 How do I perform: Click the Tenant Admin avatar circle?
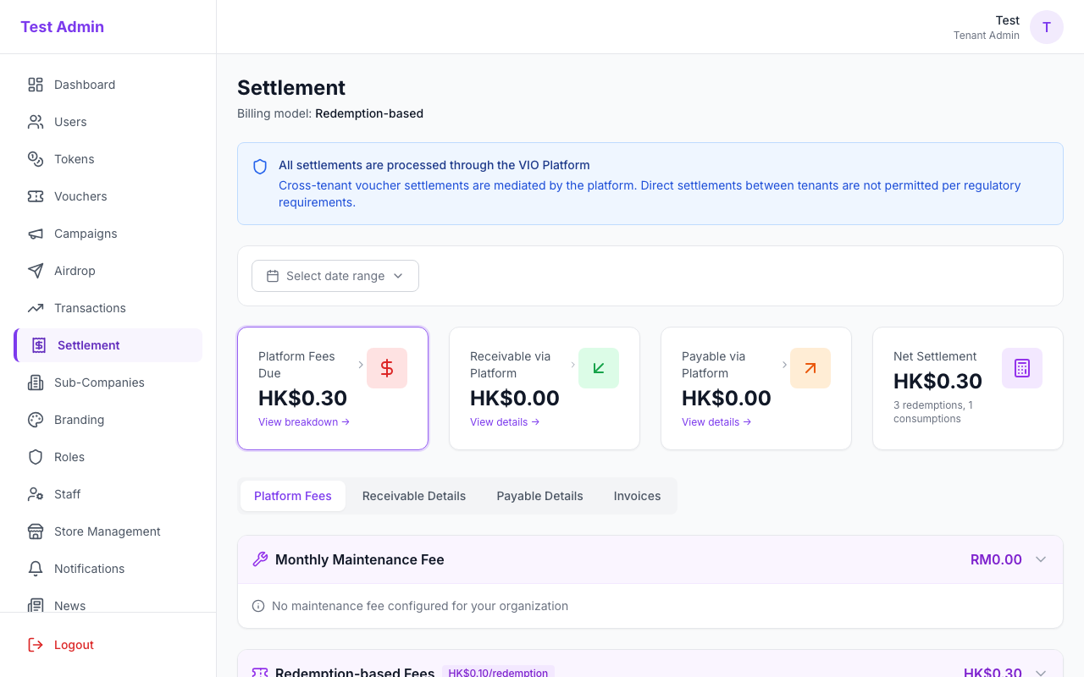pyautogui.click(x=1047, y=27)
